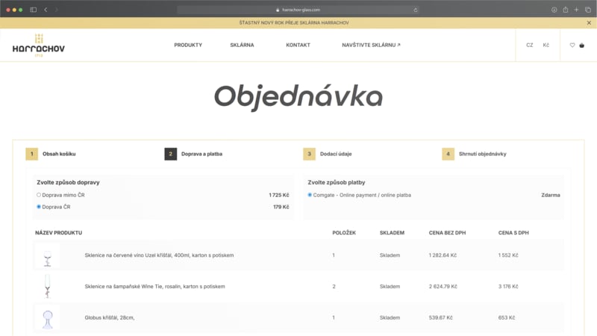Screen dimensions: 597x336
Task: Show Safari tab overview icon
Action: (x=587, y=10)
